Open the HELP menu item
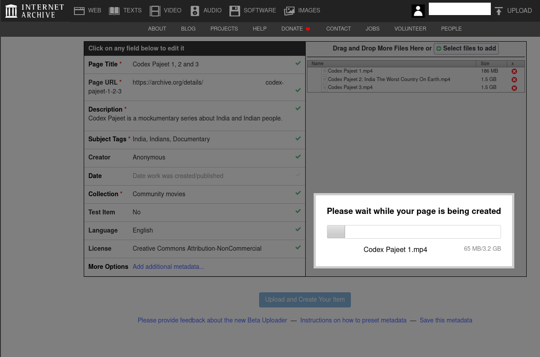Image resolution: width=540 pixels, height=357 pixels. 260,29
